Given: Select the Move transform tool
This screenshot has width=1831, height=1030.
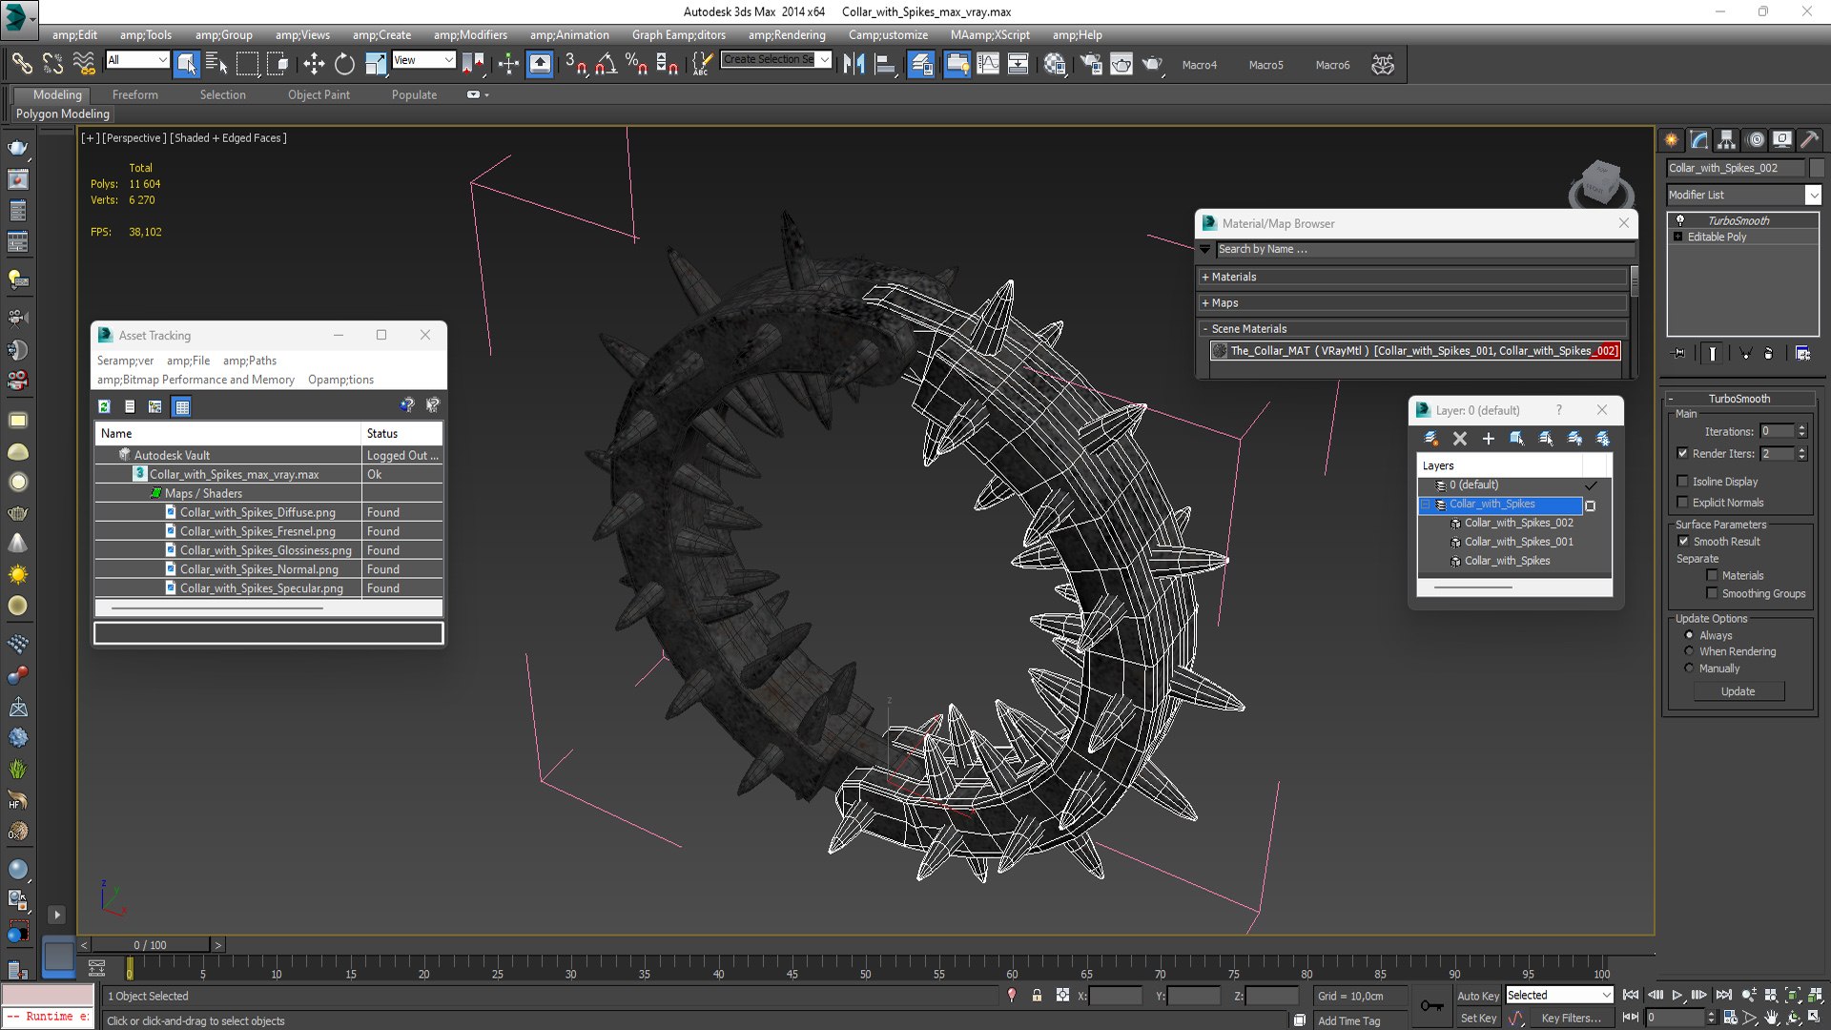Looking at the screenshot, I should 314,64.
